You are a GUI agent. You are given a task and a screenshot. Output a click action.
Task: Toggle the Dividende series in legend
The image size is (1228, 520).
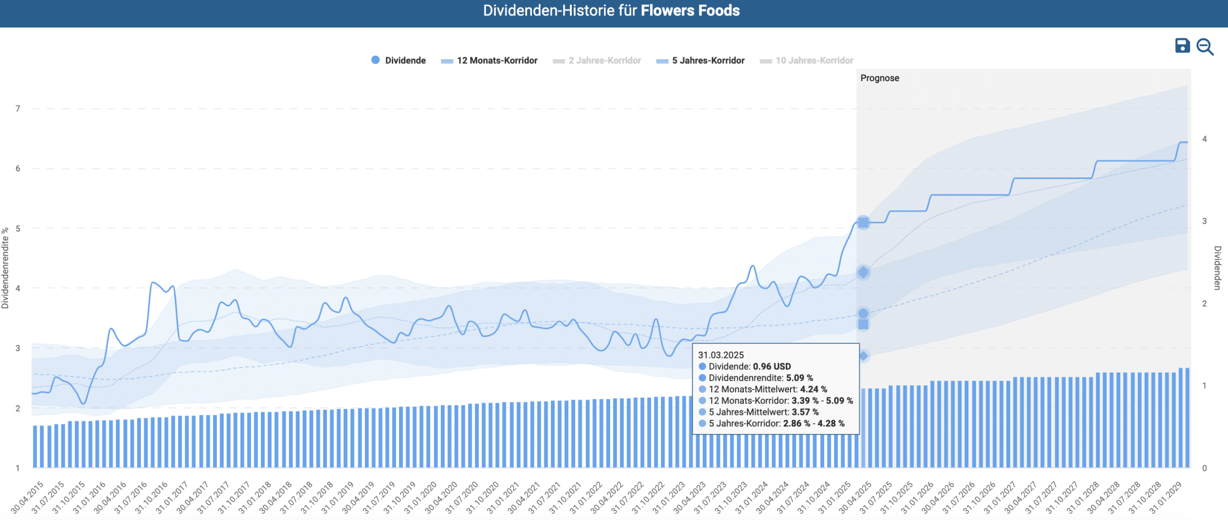tap(405, 60)
